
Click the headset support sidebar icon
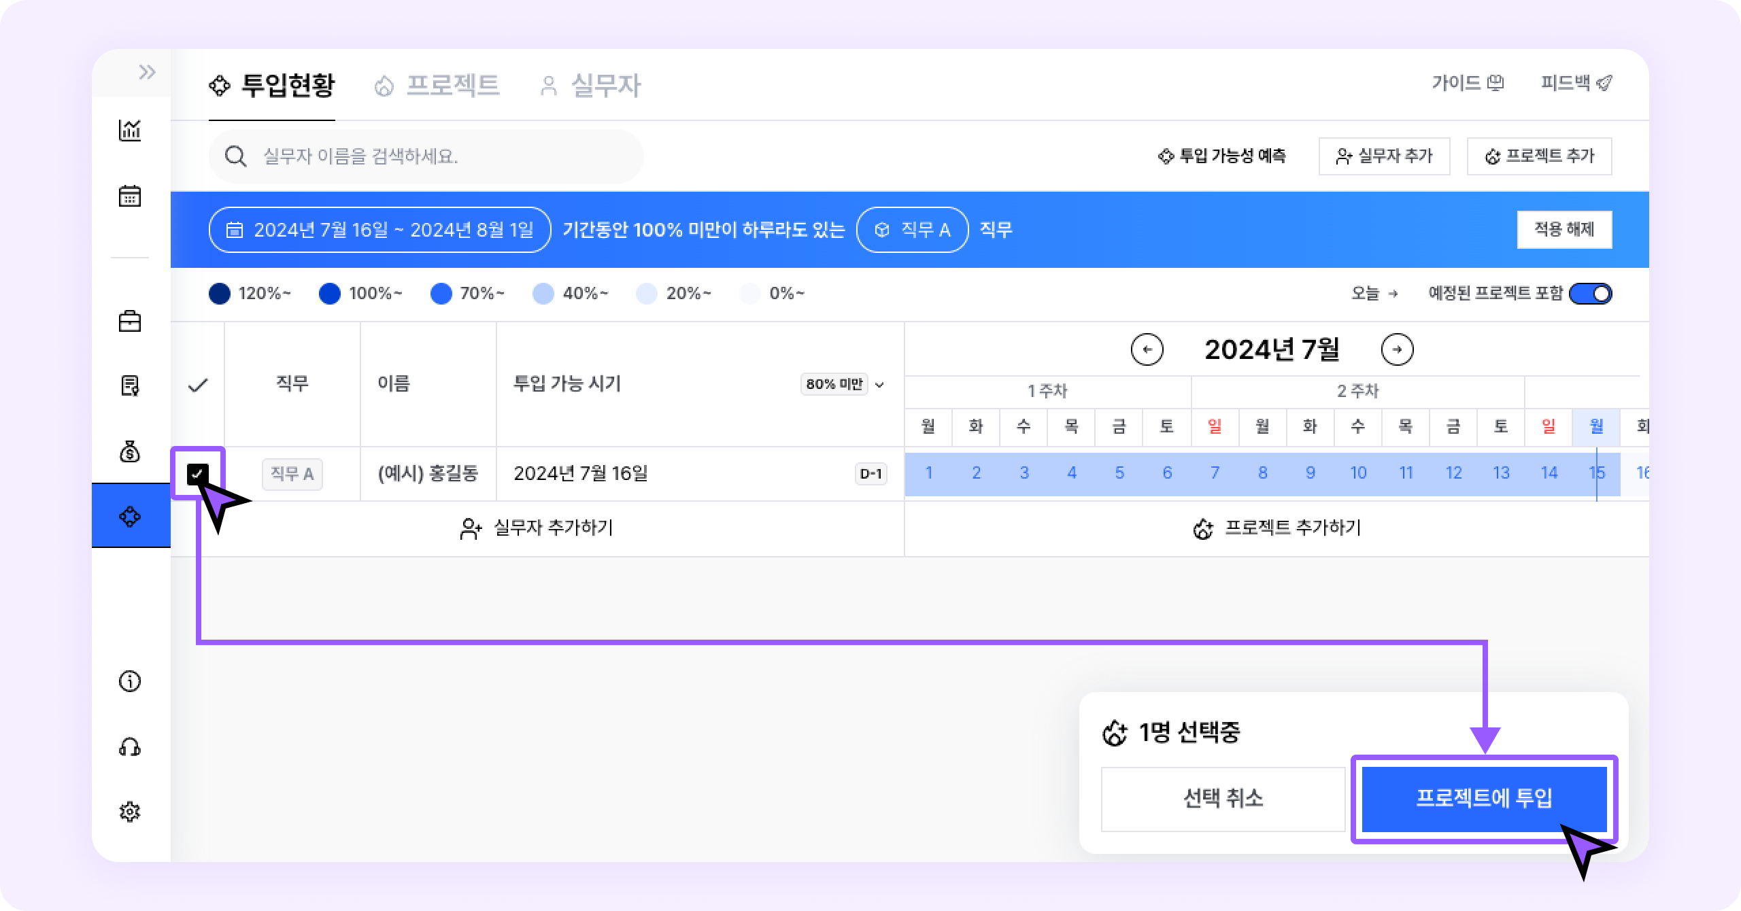(130, 748)
